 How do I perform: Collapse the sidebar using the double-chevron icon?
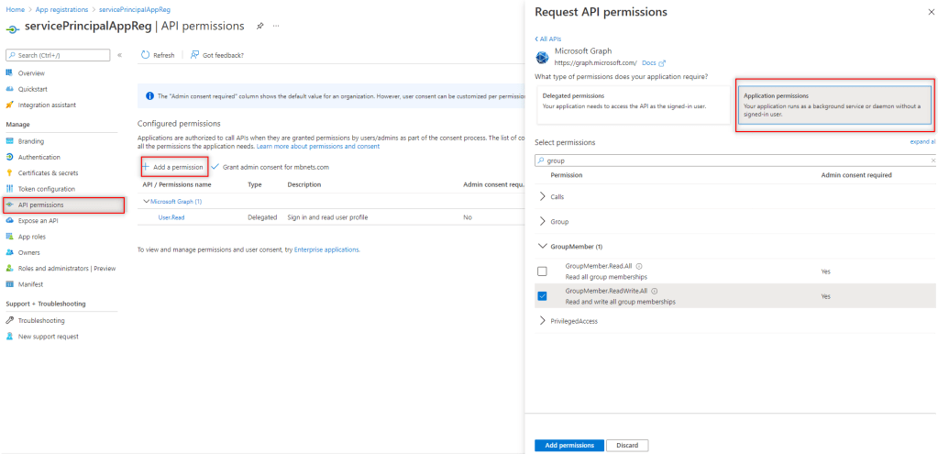(x=119, y=55)
